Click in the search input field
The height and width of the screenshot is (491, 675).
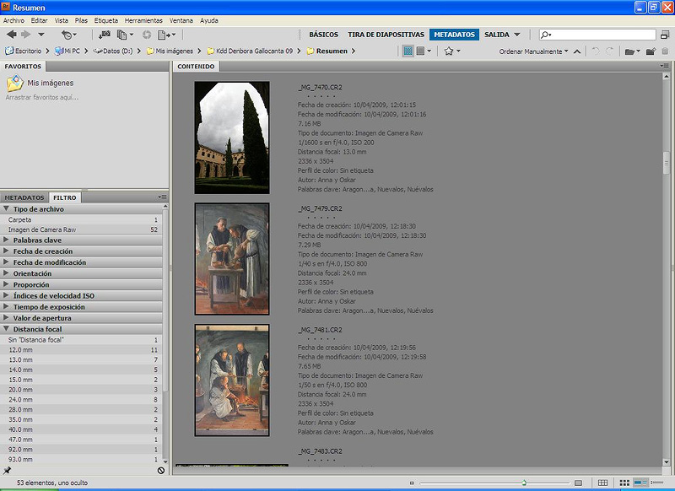tap(597, 35)
